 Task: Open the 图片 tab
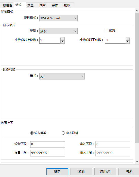pos(43,5)
